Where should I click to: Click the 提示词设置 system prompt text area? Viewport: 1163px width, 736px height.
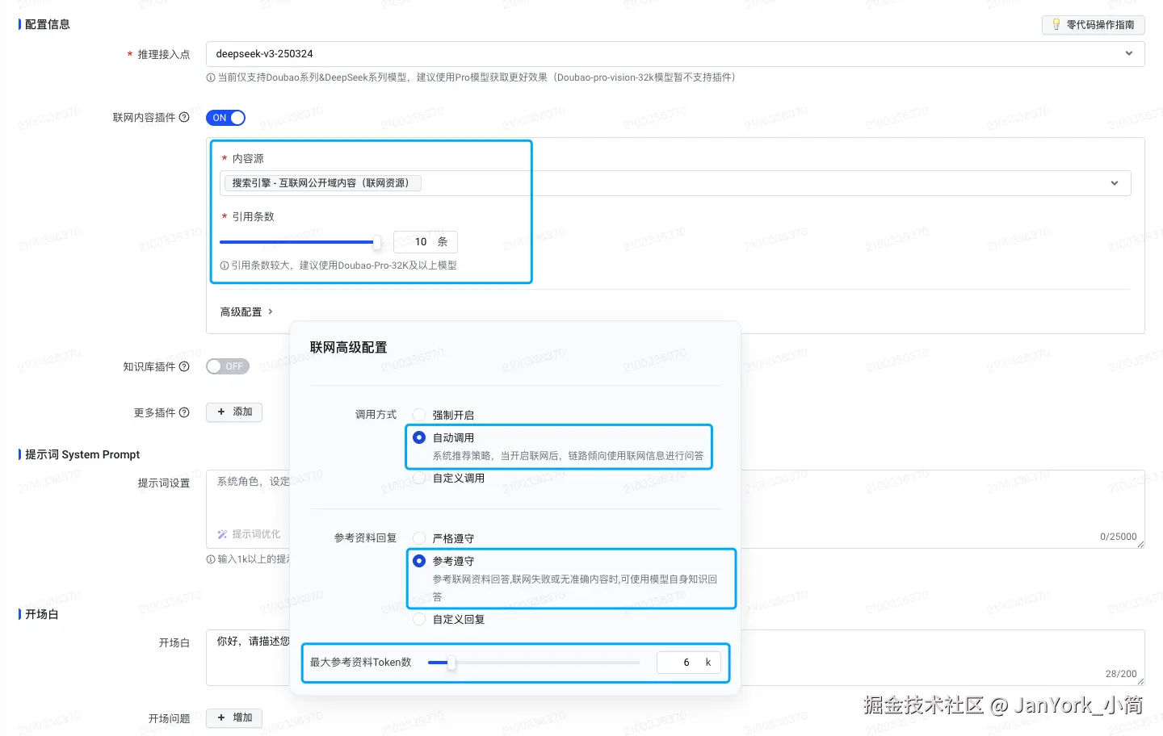point(675,509)
